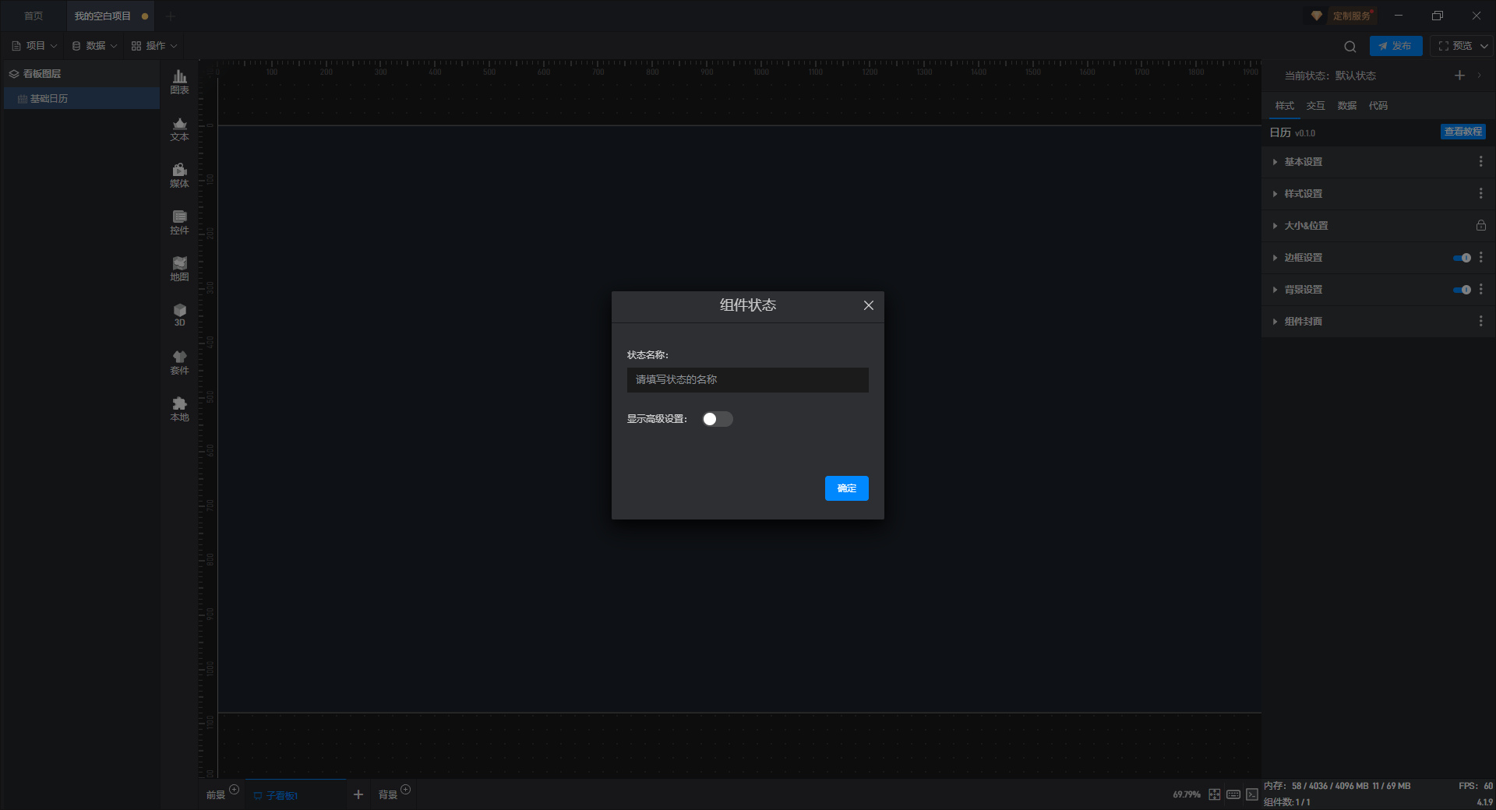Toggle the 显示高级设置 switch
Image resolution: width=1496 pixels, height=810 pixels.
[717, 419]
